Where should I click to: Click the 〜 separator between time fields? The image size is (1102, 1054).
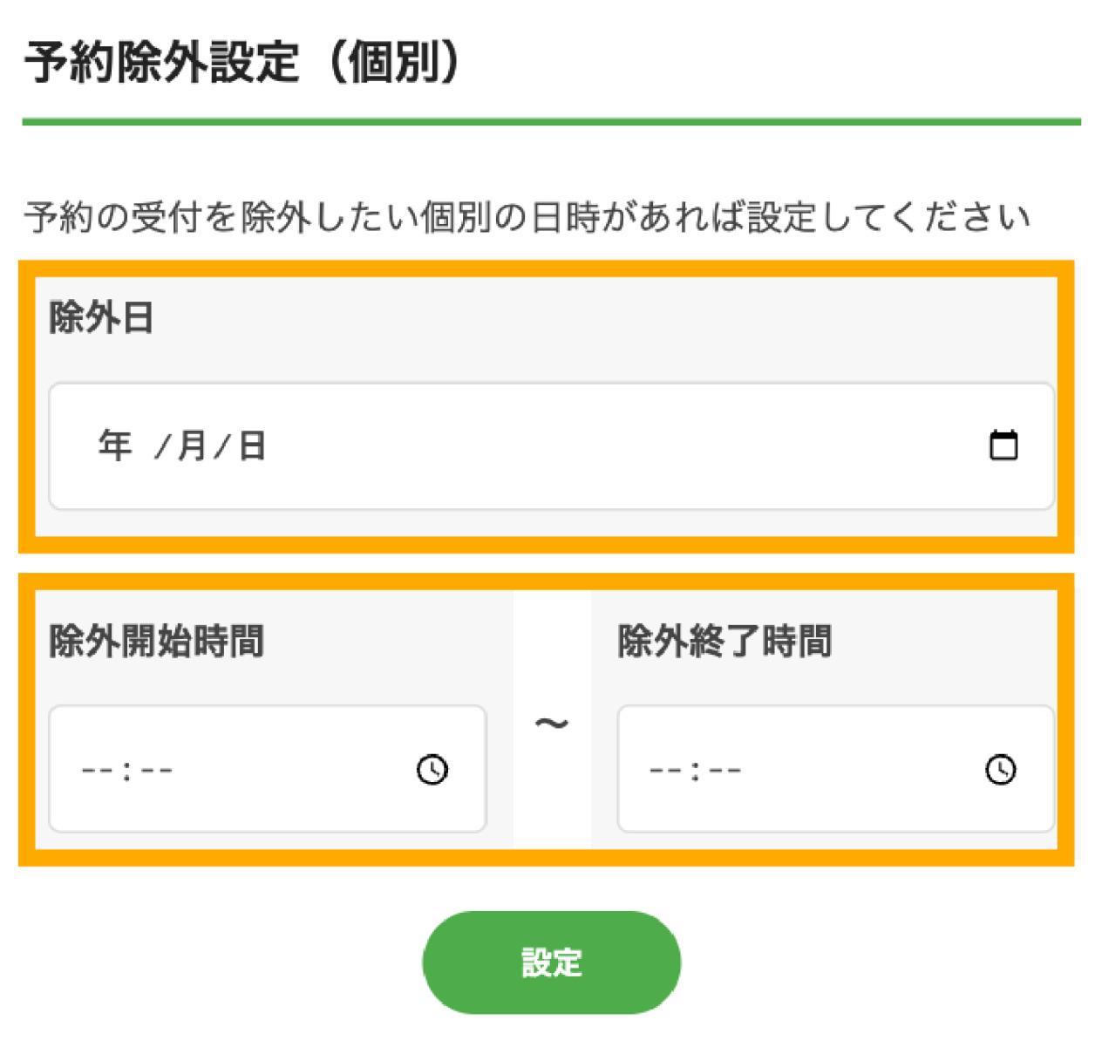551,723
